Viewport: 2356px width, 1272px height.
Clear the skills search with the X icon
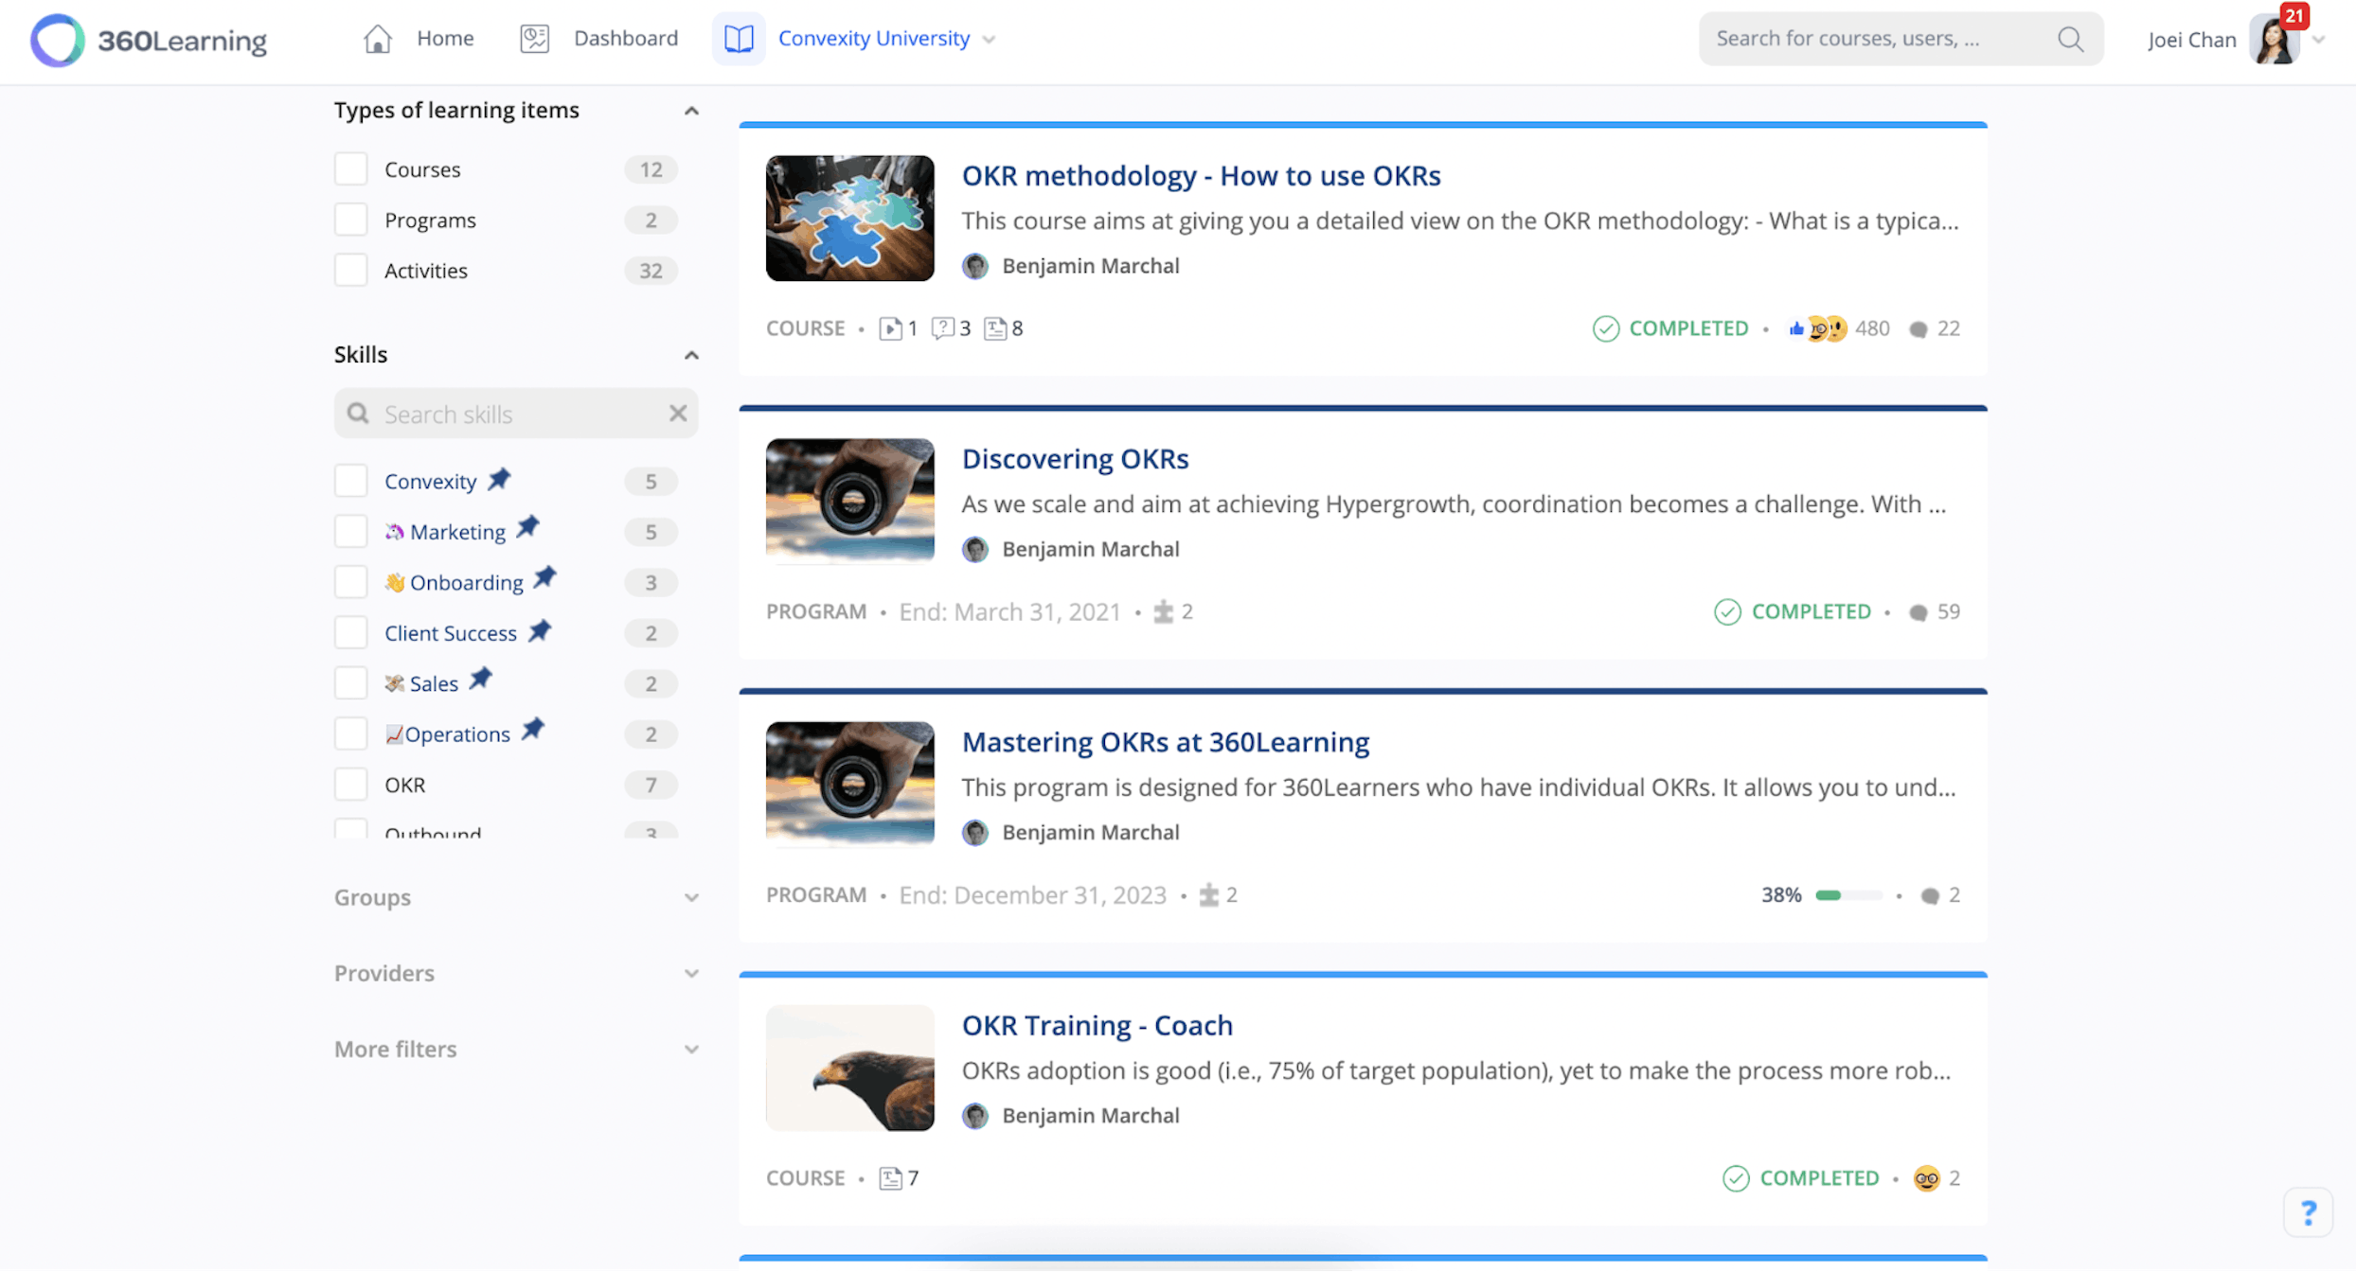(x=678, y=413)
